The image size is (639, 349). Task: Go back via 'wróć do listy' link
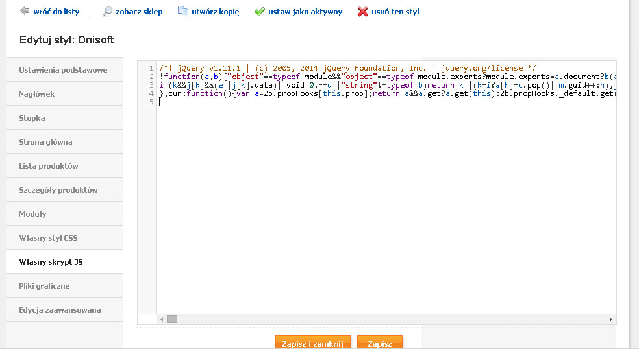coord(56,12)
